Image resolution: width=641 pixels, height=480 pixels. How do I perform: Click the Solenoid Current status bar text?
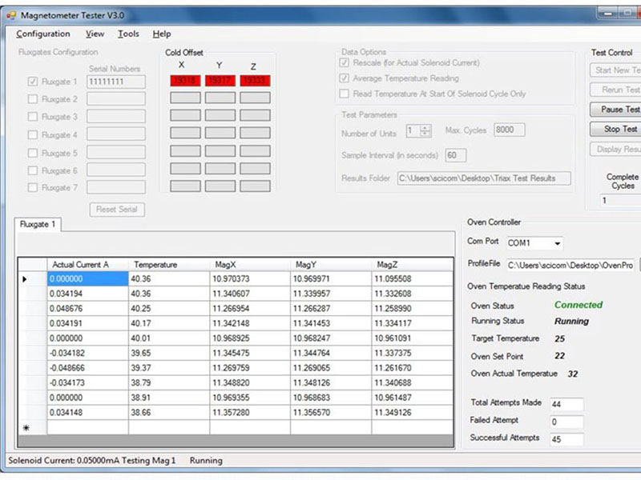click(91, 461)
